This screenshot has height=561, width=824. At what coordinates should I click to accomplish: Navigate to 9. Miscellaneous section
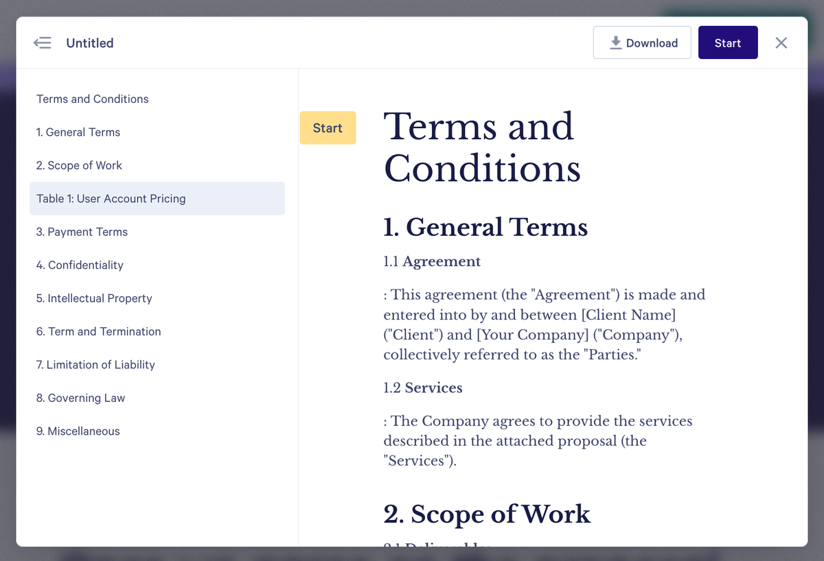157,431
